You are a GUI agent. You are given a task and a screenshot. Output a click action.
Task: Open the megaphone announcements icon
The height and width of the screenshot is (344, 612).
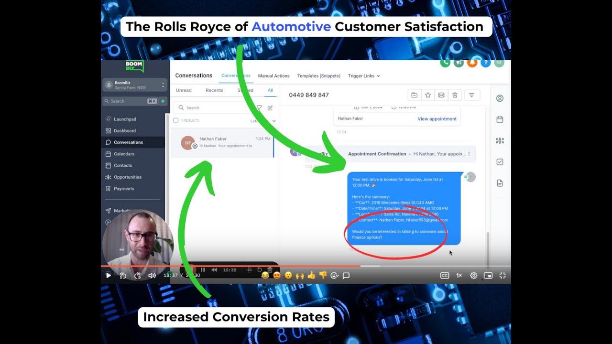(x=459, y=63)
